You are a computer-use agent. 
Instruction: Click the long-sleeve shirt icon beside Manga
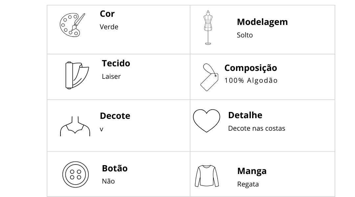(x=207, y=176)
